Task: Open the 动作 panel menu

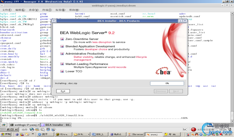Action: (x=24, y=130)
